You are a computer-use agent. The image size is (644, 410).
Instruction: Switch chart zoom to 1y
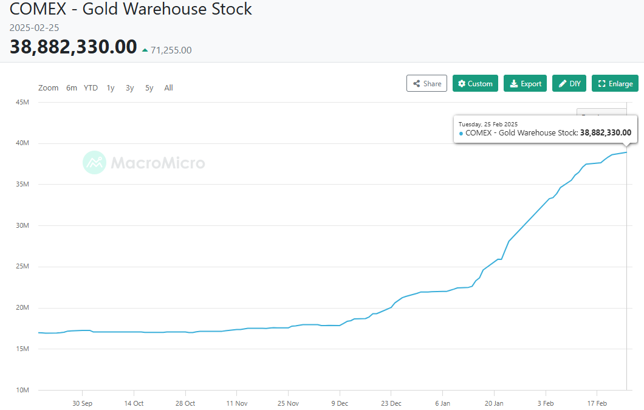pos(111,88)
